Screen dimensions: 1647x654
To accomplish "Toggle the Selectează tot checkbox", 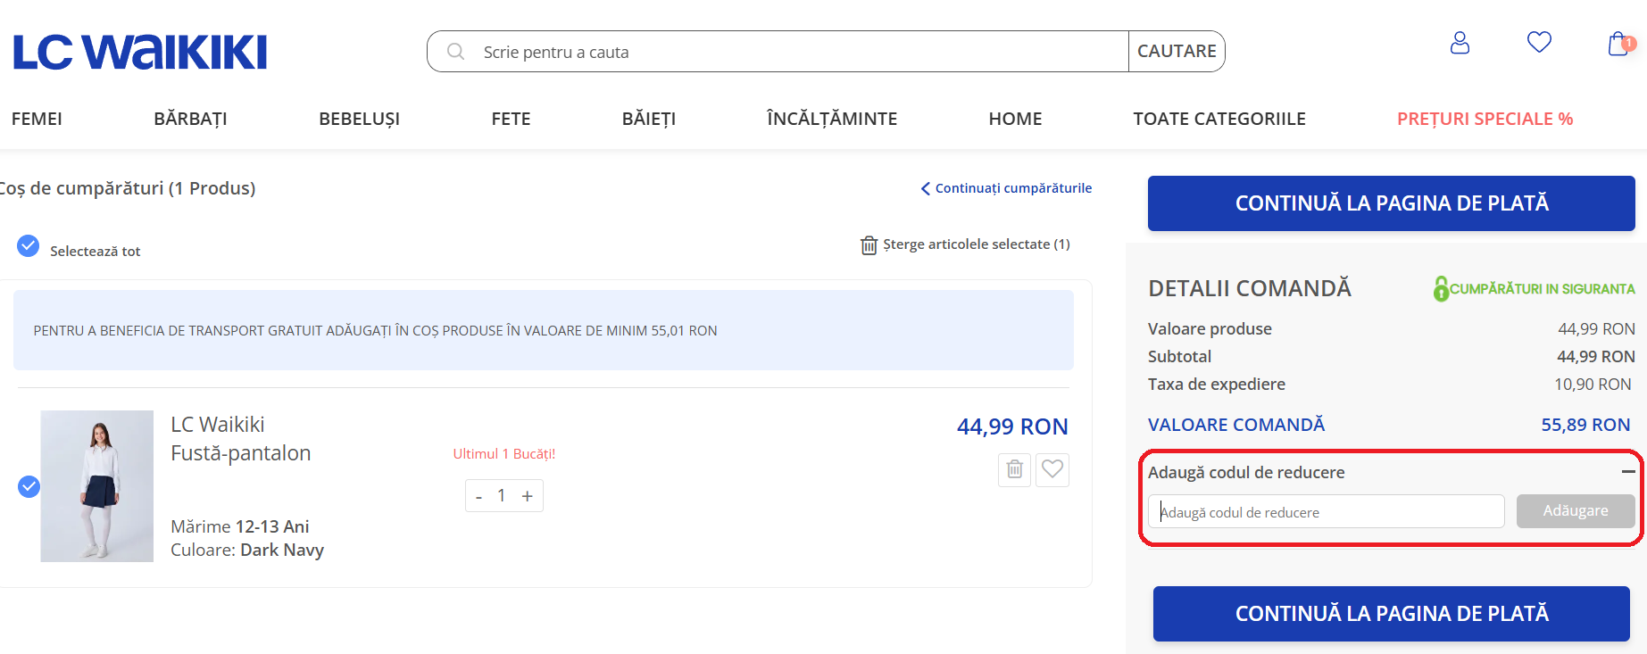I will click(x=29, y=246).
